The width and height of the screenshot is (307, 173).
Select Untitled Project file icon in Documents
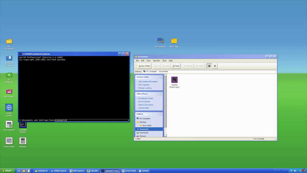(175, 82)
